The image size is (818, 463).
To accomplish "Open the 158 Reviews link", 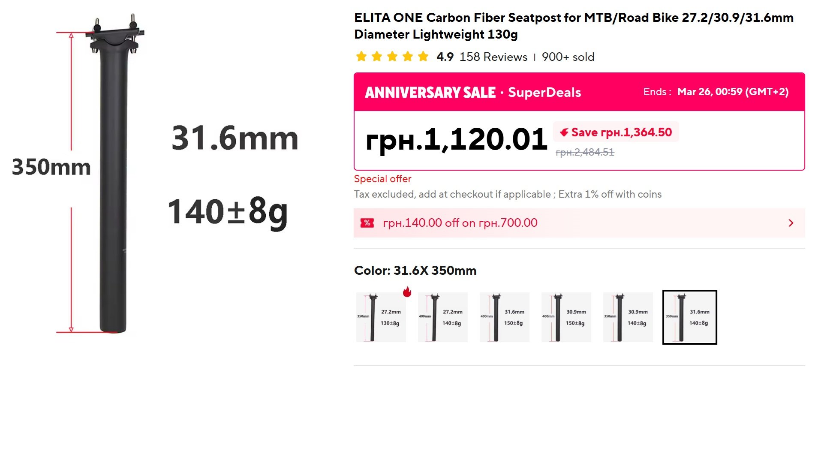I will tap(493, 57).
